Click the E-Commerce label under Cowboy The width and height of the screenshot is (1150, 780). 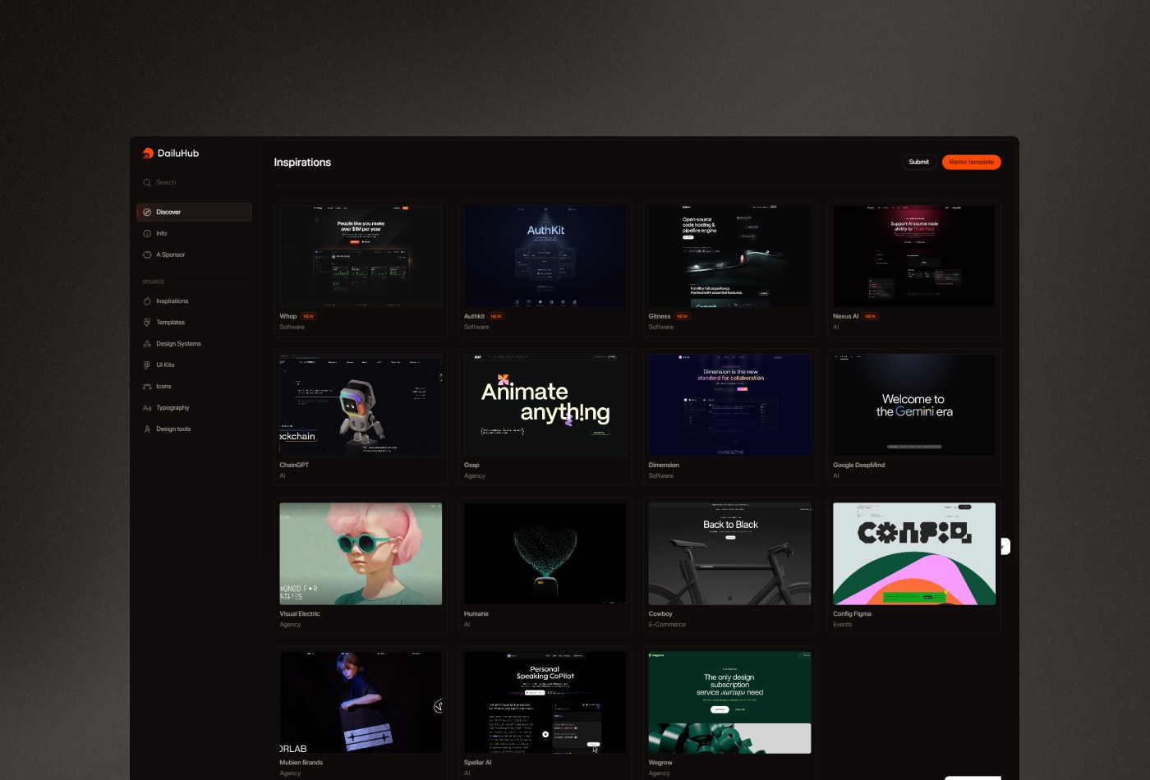(667, 624)
